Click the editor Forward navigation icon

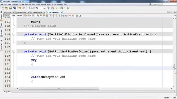click(x=33, y=15)
